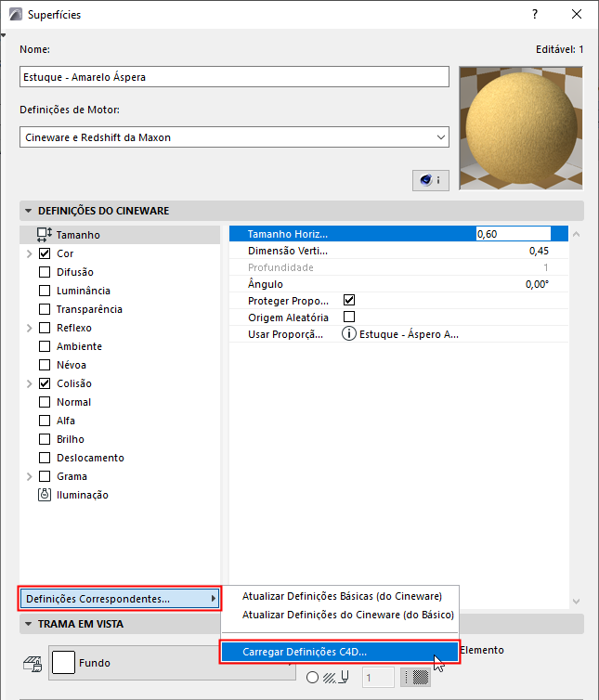The image size is (599, 700).
Task: Click the Trama em Vista hatch icon
Action: pyautogui.click(x=33, y=664)
